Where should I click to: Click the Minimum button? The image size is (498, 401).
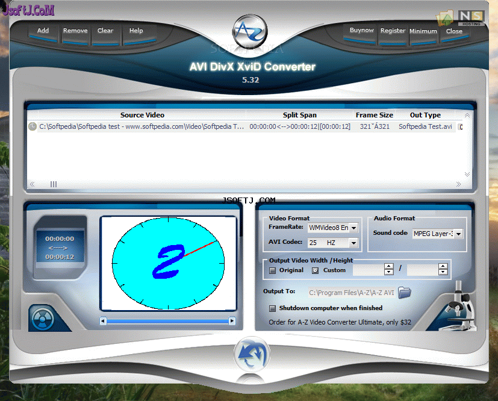tap(423, 31)
